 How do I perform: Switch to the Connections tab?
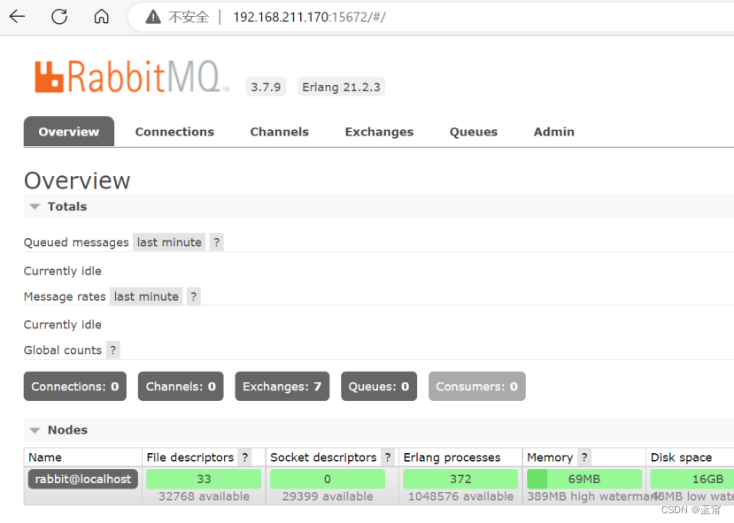click(x=174, y=131)
